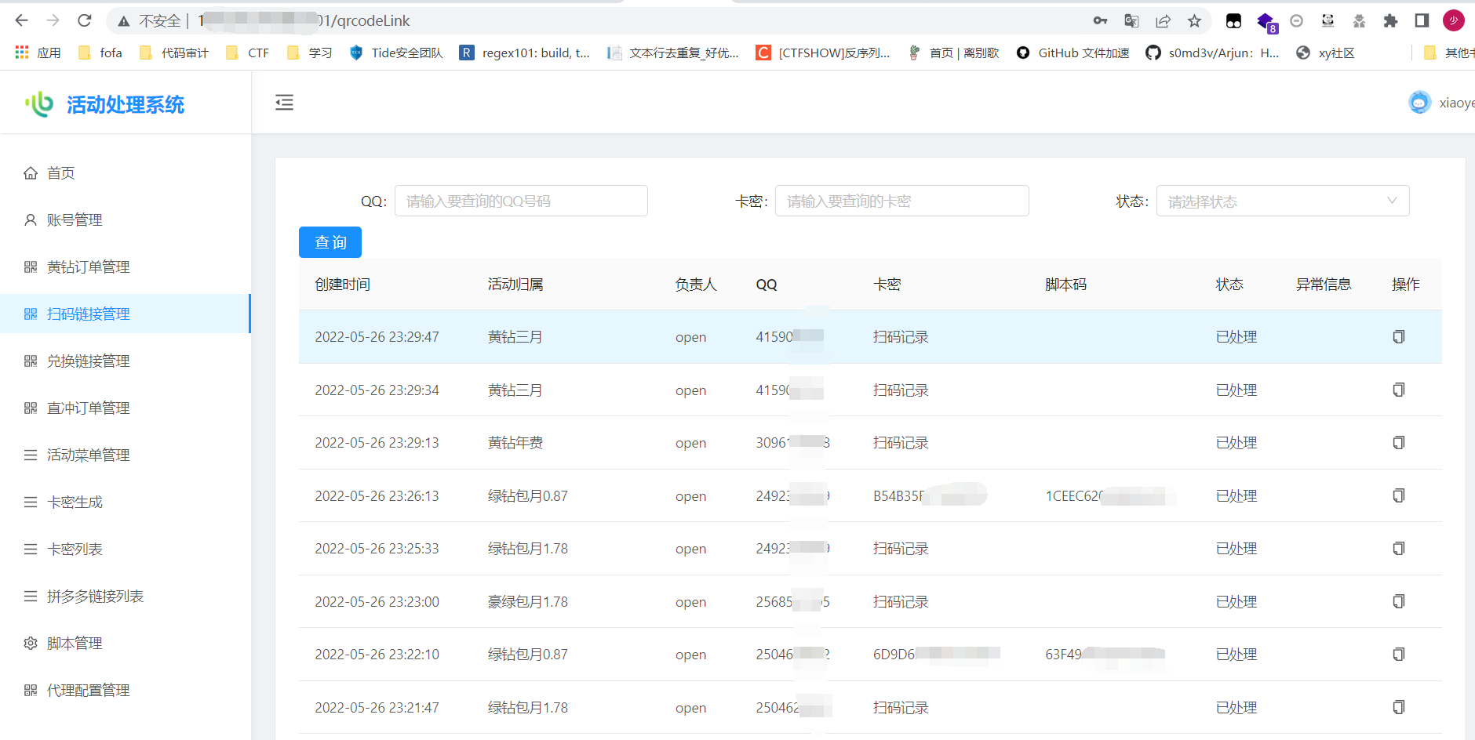Open 兑换链接管理 in the sidebar
The image size is (1475, 740).
point(126,361)
